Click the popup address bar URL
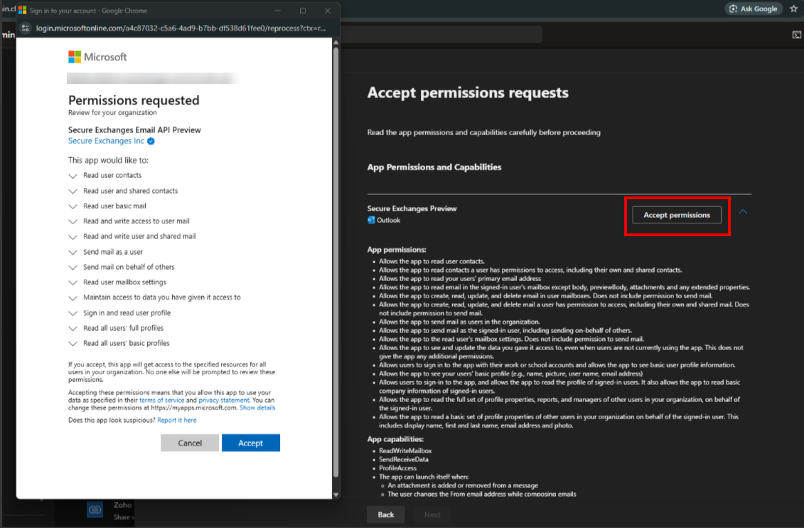Screen dimensions: 804x528 click(181, 28)
